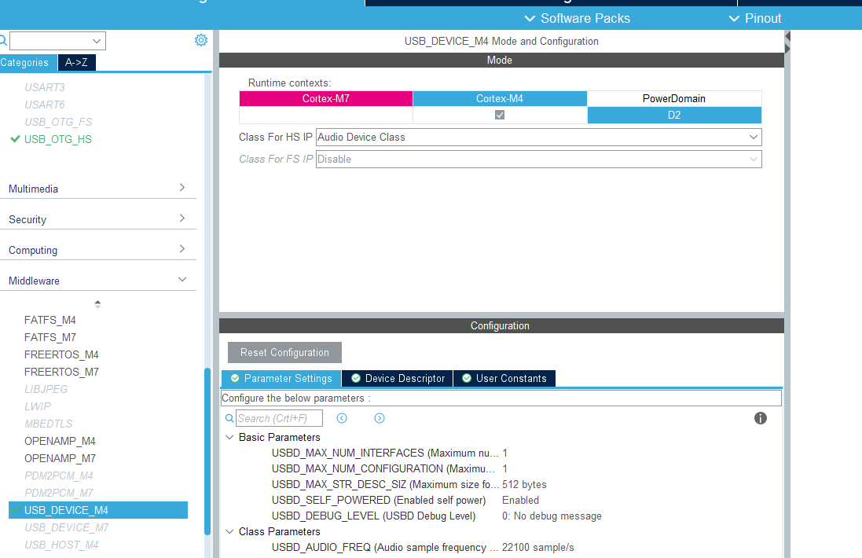Click the magnifier icon beside parameter search
This screenshot has width=862, height=558.
click(x=229, y=418)
